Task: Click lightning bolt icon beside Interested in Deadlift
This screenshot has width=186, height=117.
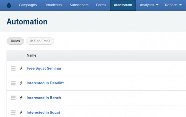Action: [21, 83]
